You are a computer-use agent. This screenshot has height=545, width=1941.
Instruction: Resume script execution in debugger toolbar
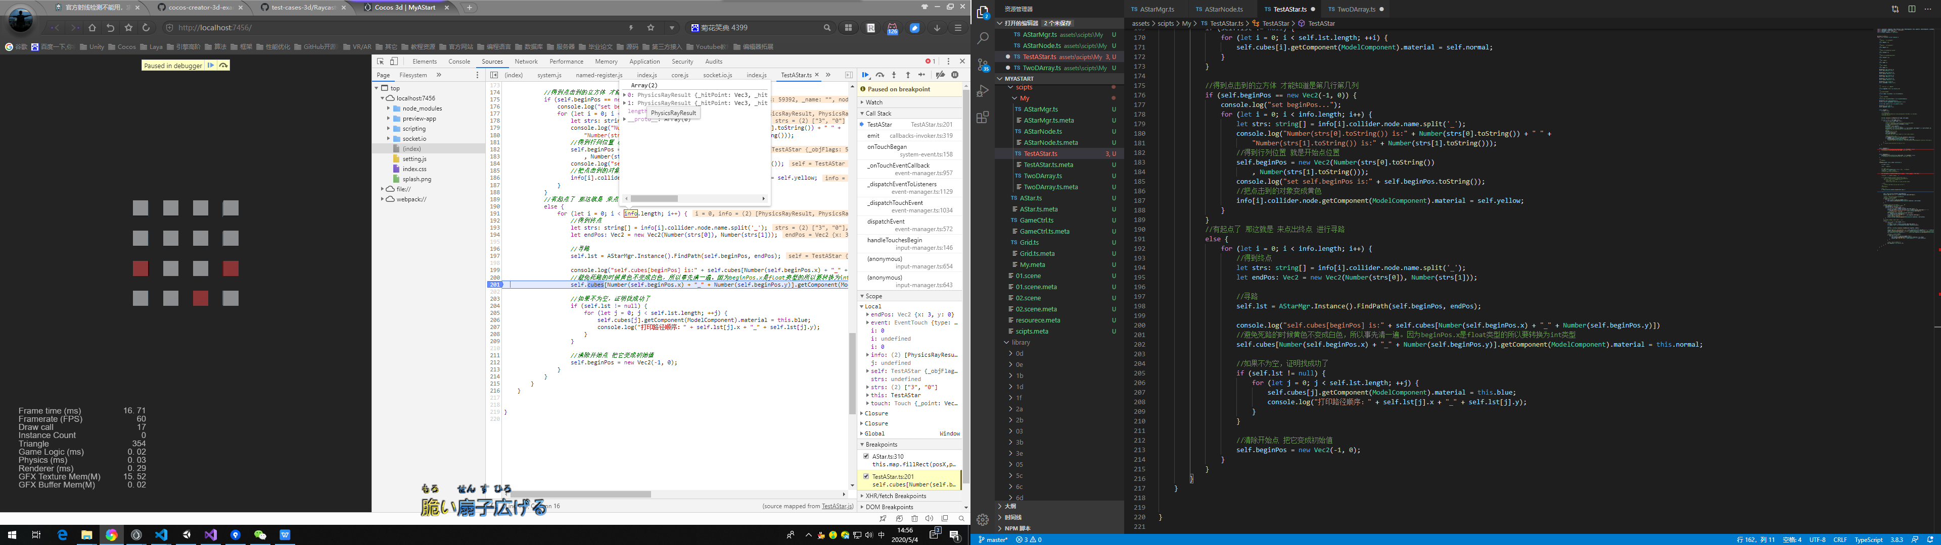click(x=865, y=75)
